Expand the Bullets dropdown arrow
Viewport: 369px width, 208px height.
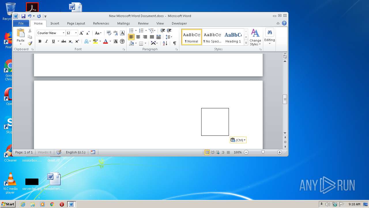click(136, 30)
